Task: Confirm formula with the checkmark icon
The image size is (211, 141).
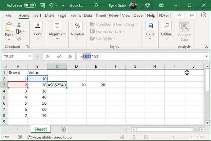Action: [59, 57]
